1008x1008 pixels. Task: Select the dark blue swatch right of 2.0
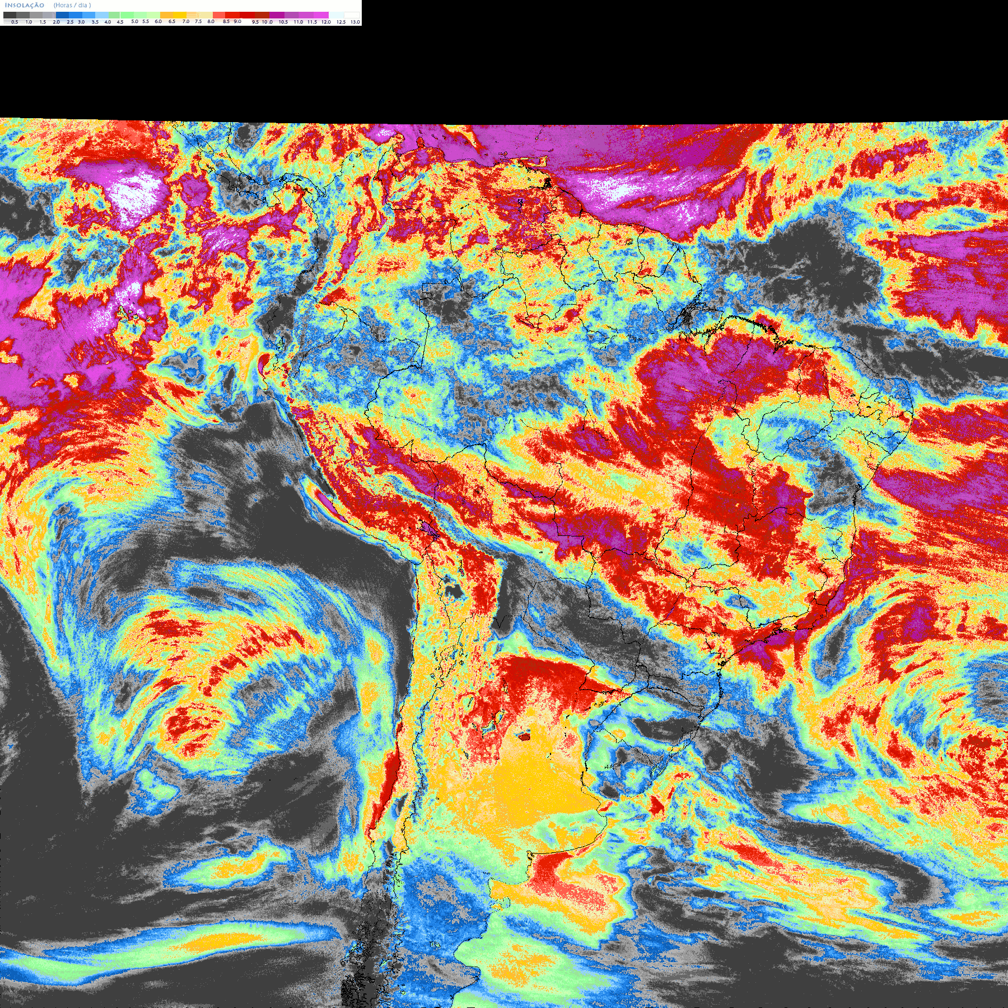[x=62, y=15]
